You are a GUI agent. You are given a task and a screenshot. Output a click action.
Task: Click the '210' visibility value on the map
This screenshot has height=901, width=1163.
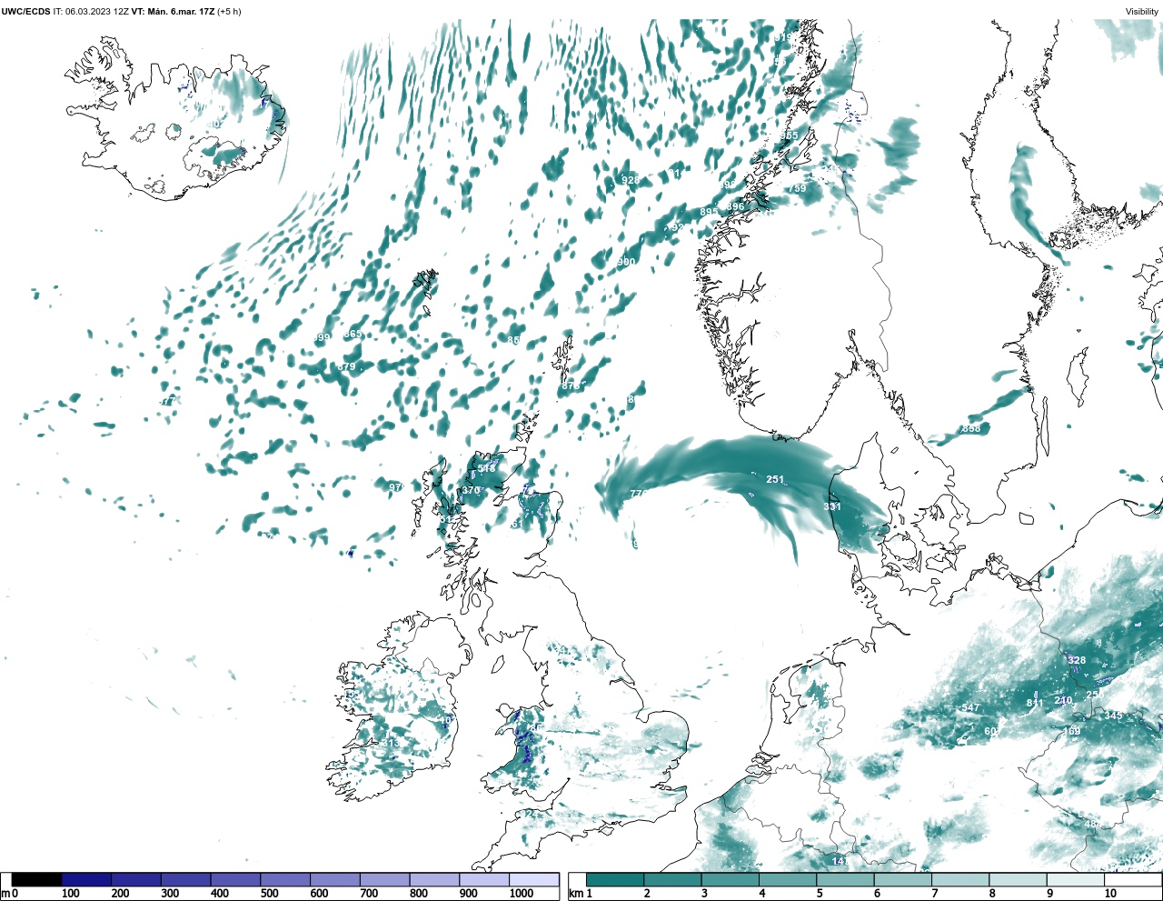1064,701
